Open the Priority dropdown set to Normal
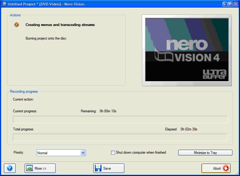This screenshot has width=240, height=176. [61, 153]
